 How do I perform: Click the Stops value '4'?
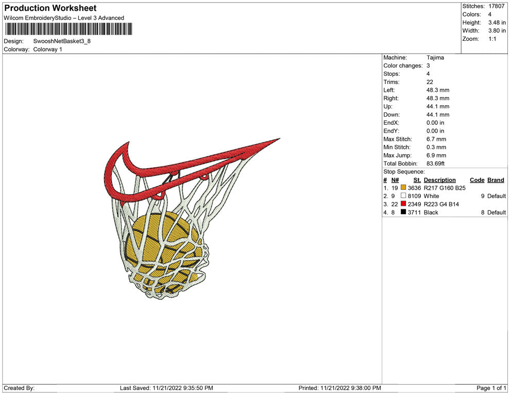429,74
